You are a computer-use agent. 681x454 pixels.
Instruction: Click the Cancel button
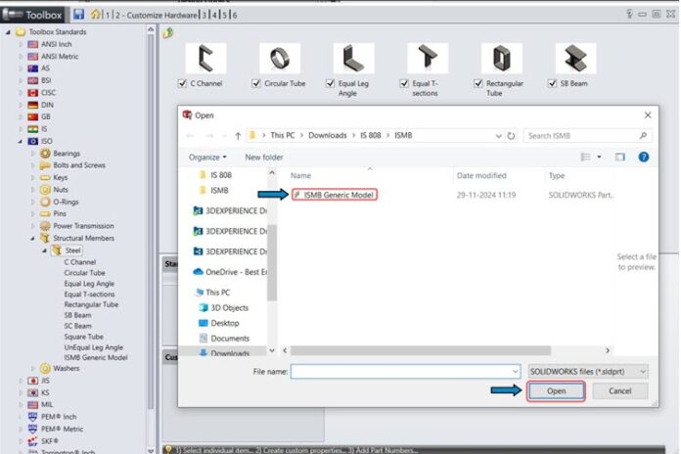tap(619, 390)
